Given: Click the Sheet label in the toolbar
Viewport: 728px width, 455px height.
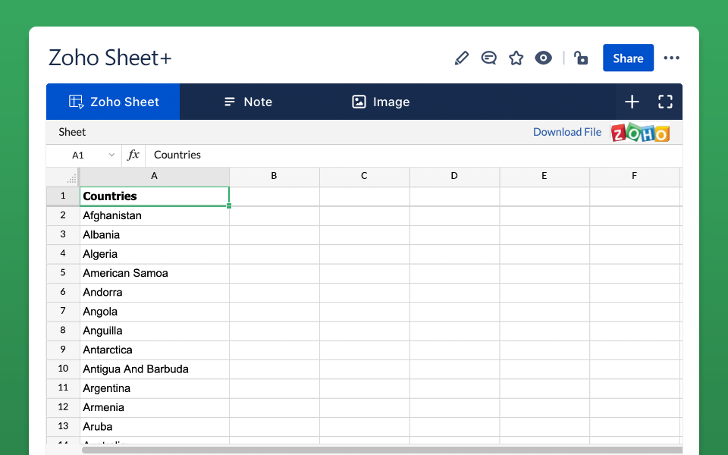Looking at the screenshot, I should 72,132.
